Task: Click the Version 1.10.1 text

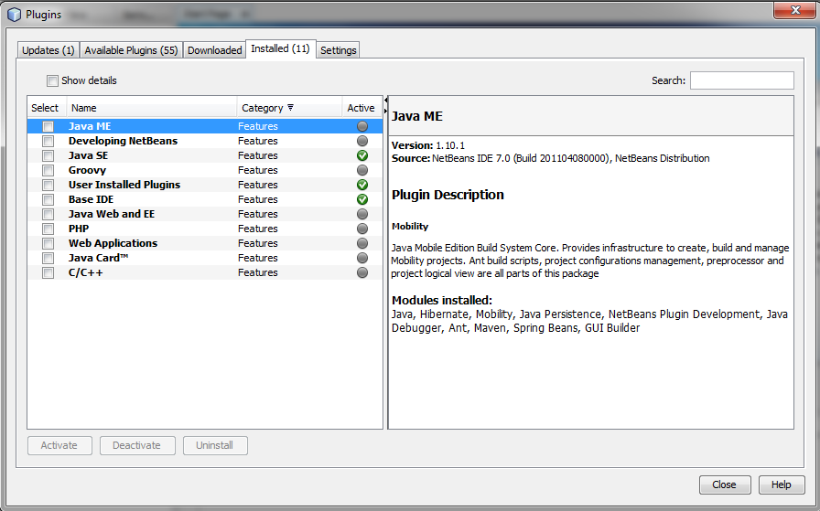Action: [428, 145]
